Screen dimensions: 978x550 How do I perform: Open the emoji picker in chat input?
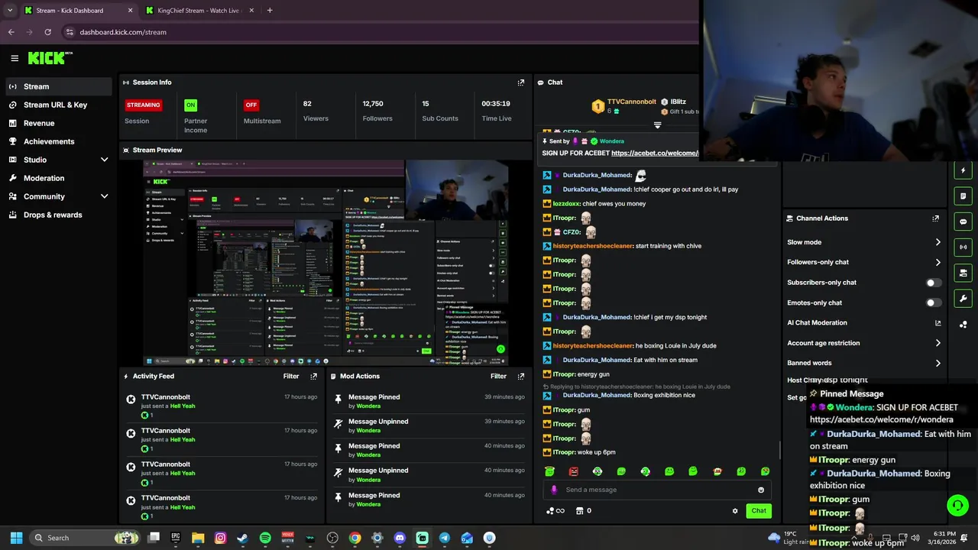[760, 490]
